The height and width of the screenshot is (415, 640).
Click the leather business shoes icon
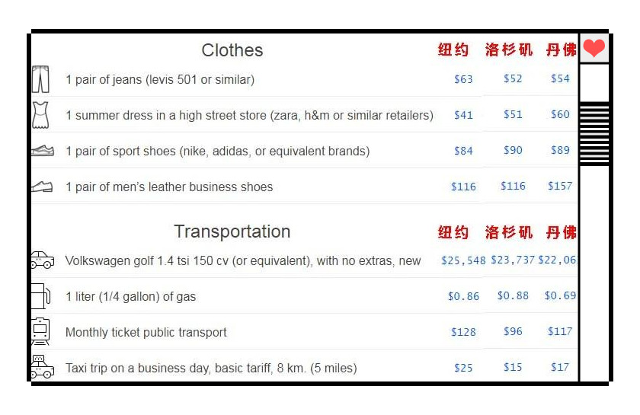coord(42,187)
